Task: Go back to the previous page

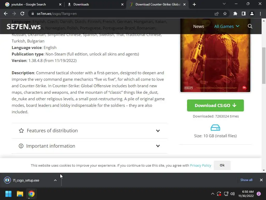Action: point(6,14)
